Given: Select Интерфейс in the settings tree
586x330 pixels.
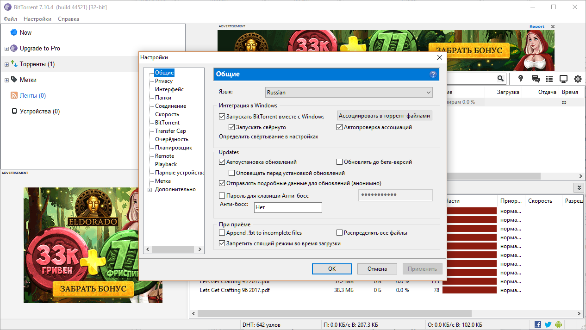Looking at the screenshot, I should (x=169, y=89).
